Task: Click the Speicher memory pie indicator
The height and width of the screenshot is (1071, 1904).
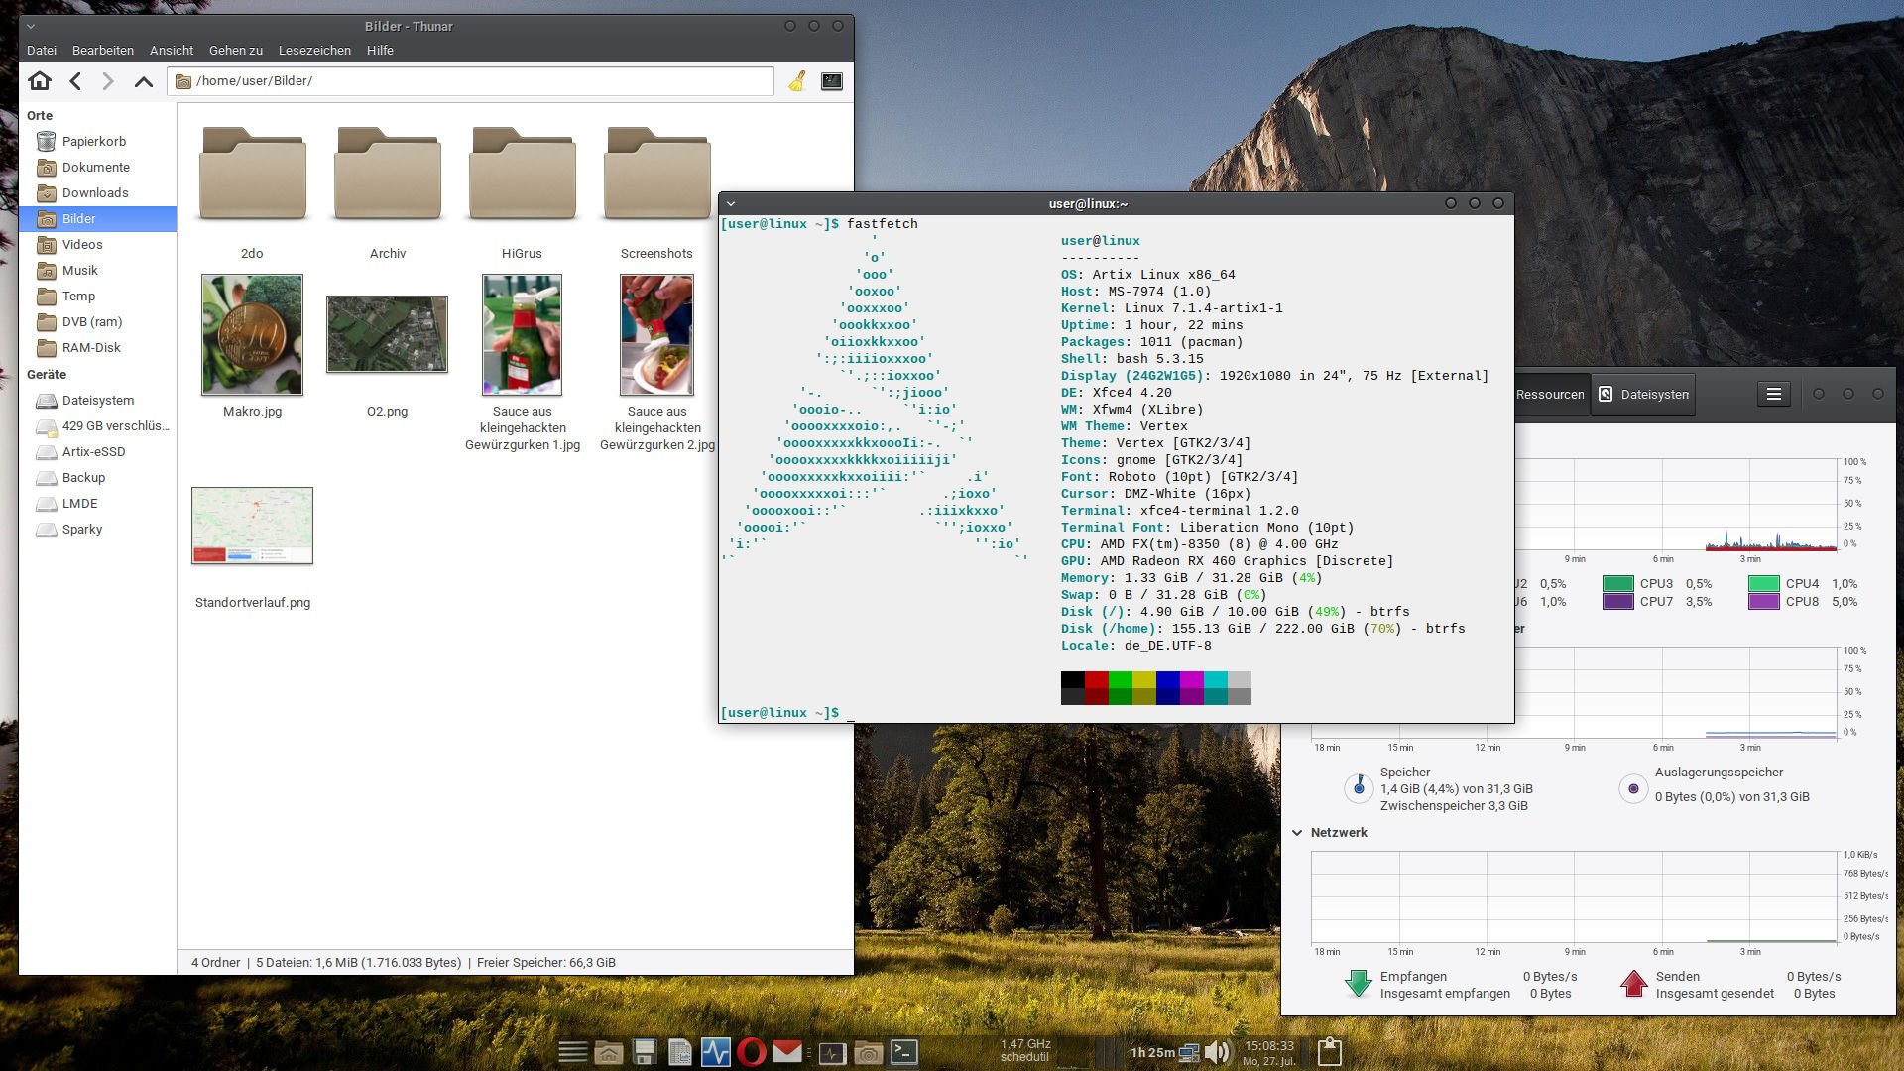Action: [x=1359, y=788]
